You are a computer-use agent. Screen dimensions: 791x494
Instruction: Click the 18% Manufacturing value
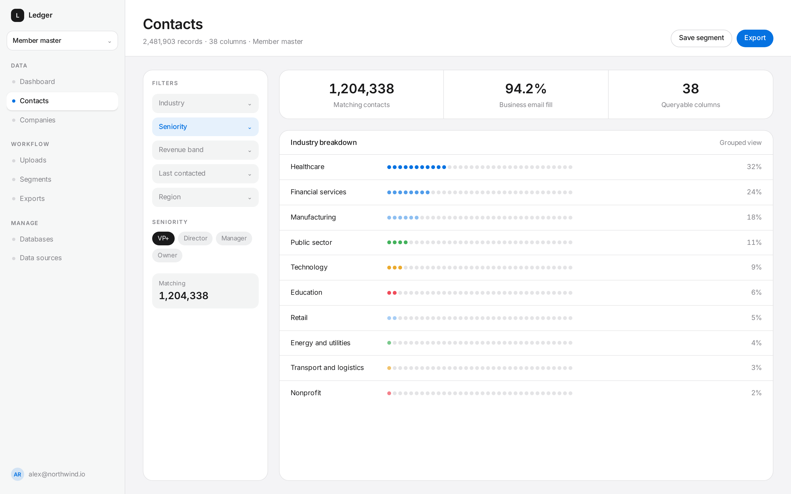click(754, 217)
